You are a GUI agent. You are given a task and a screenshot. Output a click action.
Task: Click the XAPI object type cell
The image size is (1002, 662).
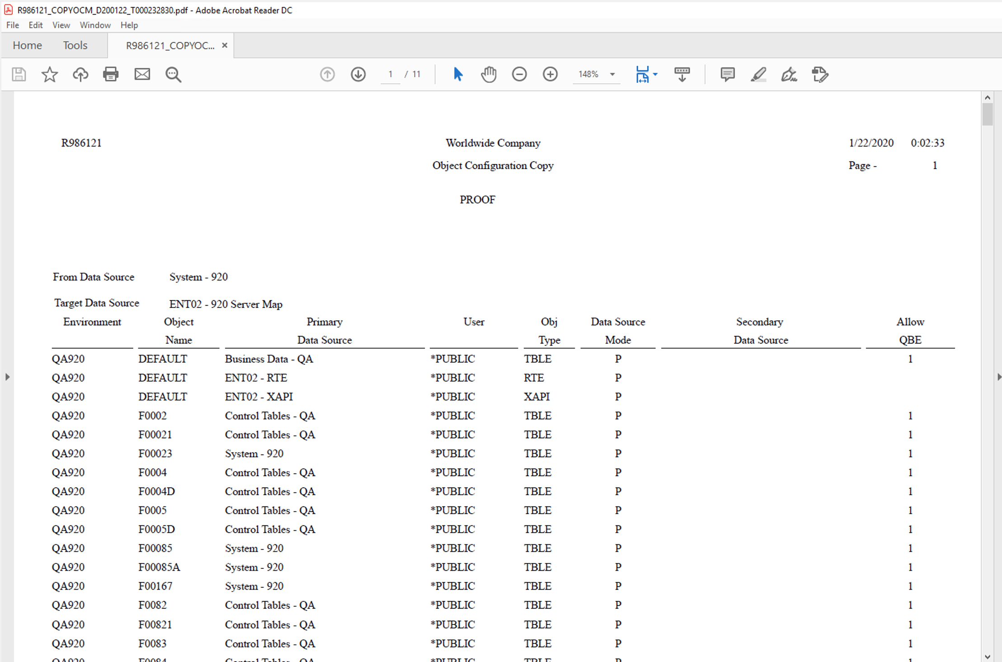536,397
